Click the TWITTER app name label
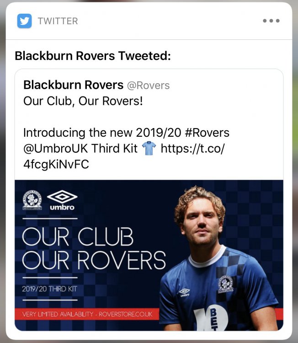Screen dimensions: 298x343 tap(58, 21)
